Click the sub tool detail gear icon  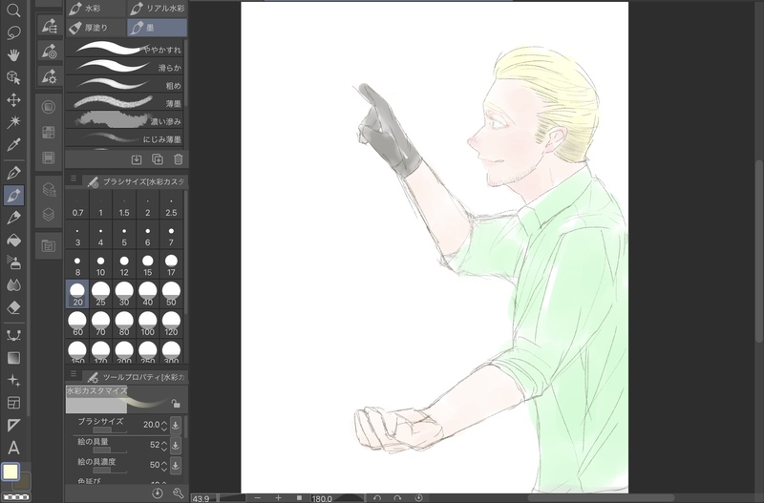49,76
